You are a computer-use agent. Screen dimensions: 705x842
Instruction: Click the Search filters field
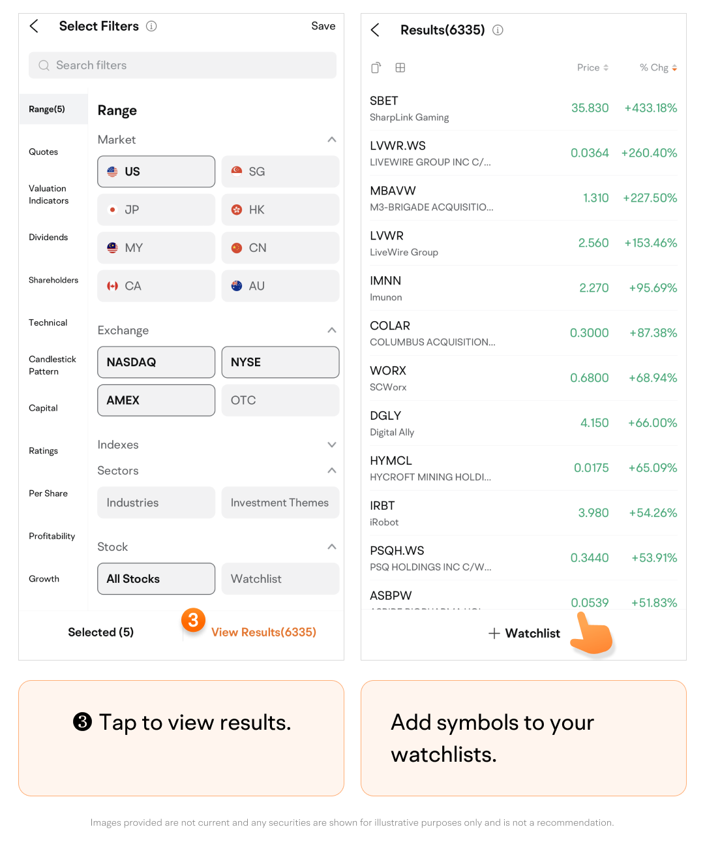click(183, 65)
